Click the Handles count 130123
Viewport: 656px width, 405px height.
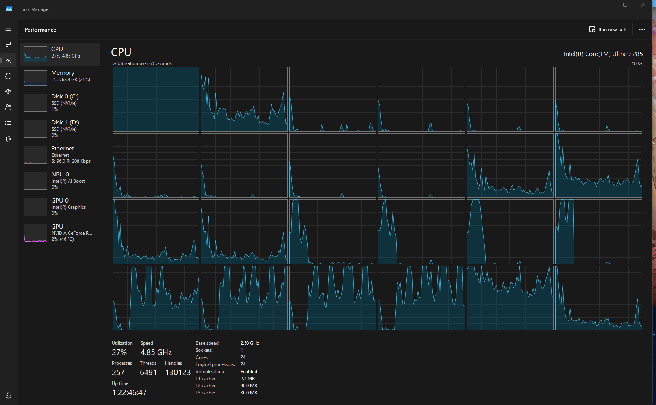178,372
